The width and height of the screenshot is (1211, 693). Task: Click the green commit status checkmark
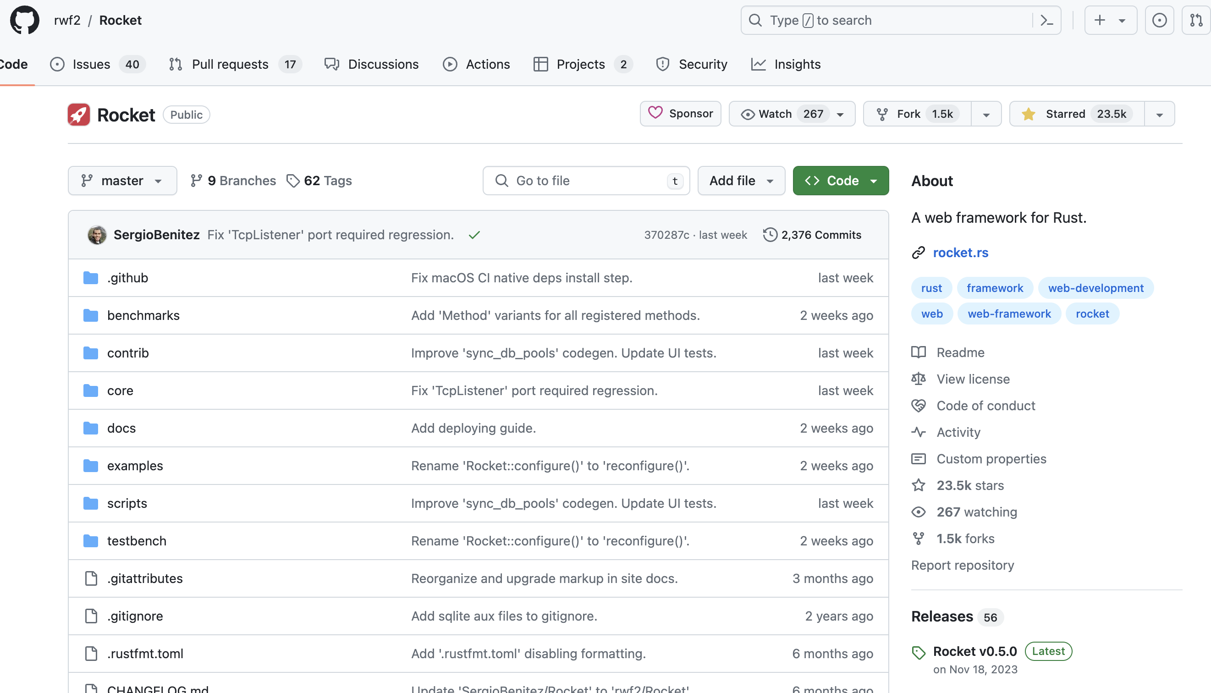474,235
